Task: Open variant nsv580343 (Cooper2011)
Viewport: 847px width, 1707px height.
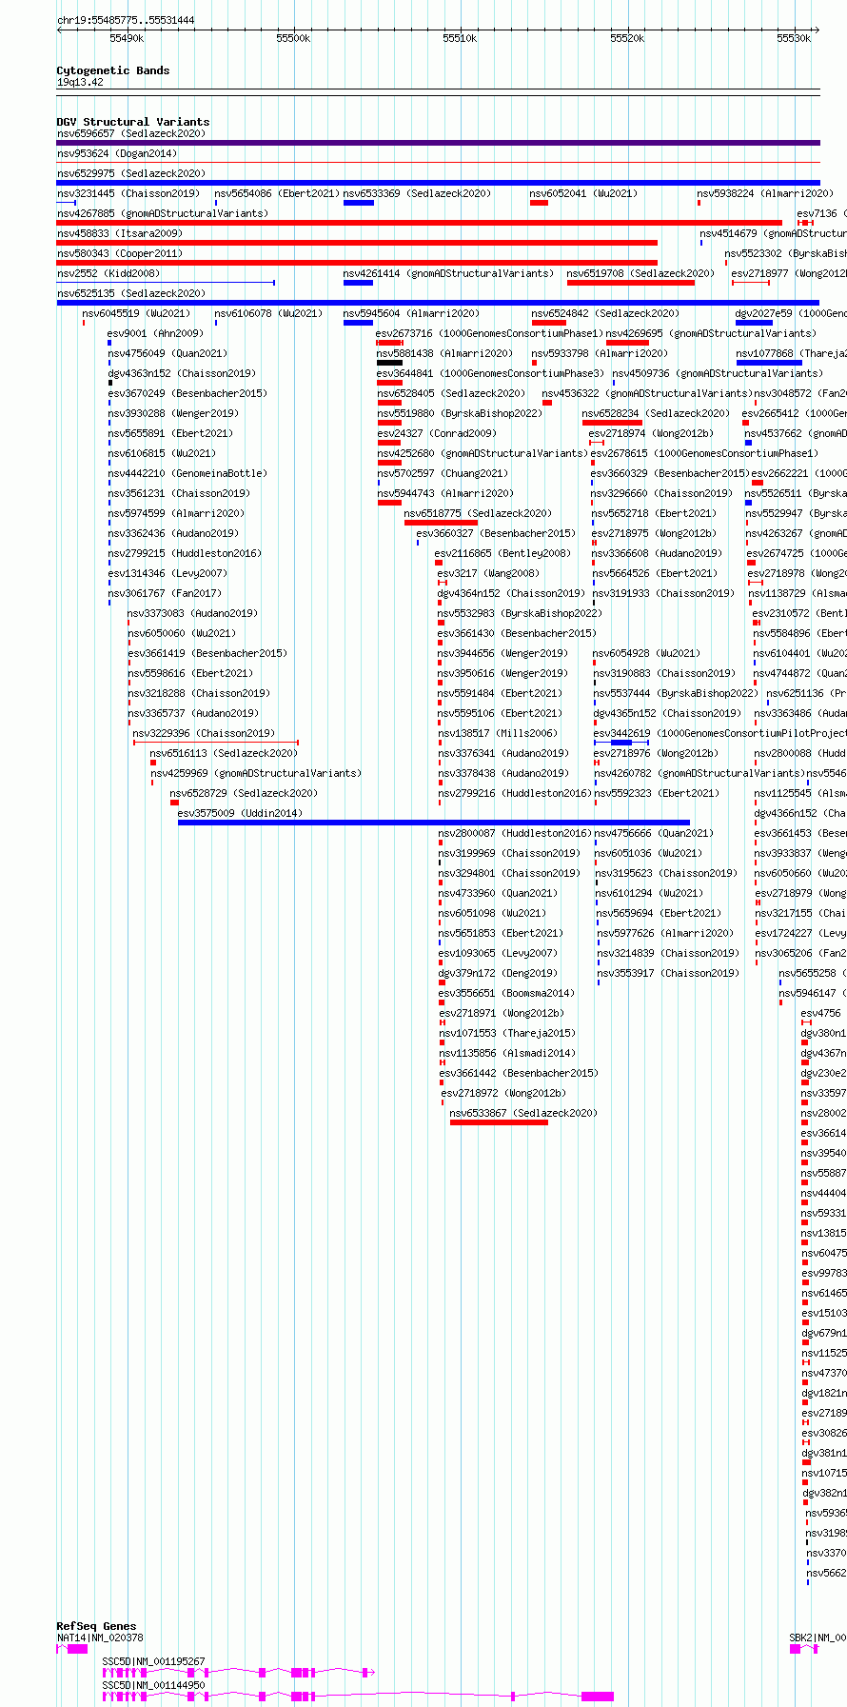Action: click(120, 253)
